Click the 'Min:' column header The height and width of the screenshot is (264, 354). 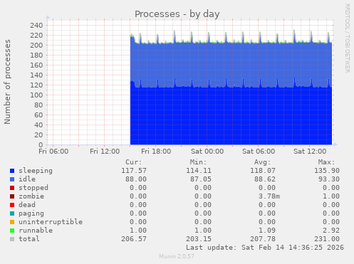(x=198, y=162)
